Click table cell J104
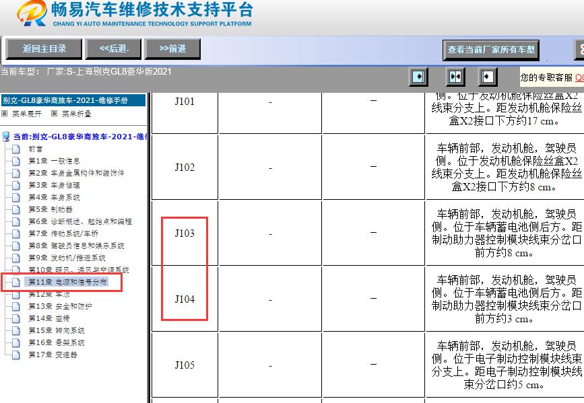 [185, 299]
